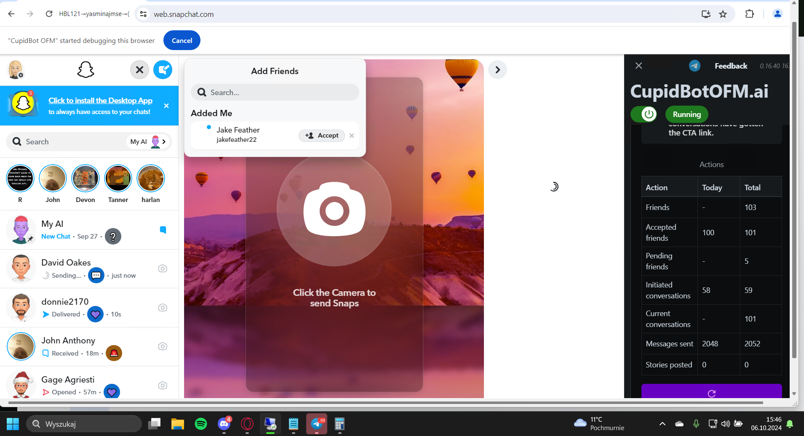The width and height of the screenshot is (804, 436).
Task: Open Opera browser from the taskbar
Action: coord(247,424)
